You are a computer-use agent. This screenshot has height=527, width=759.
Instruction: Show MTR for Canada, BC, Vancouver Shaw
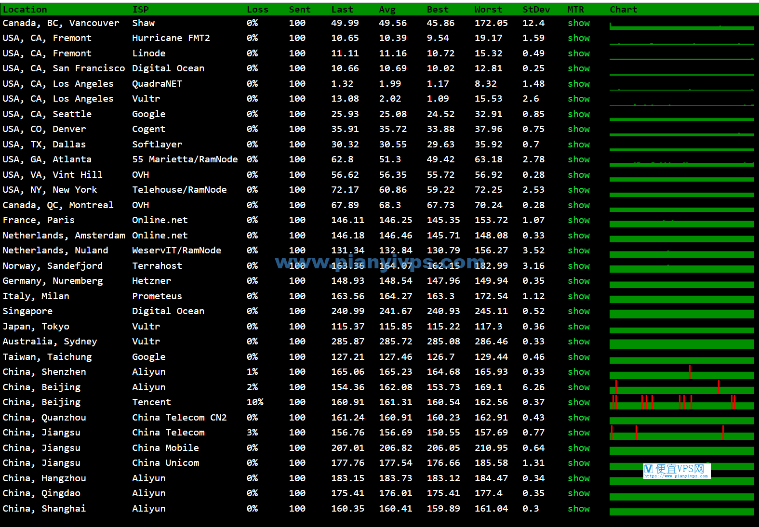click(x=578, y=23)
